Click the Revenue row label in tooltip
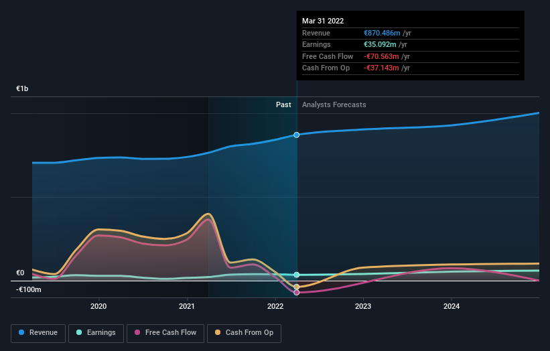The image size is (550, 351). 316,33
